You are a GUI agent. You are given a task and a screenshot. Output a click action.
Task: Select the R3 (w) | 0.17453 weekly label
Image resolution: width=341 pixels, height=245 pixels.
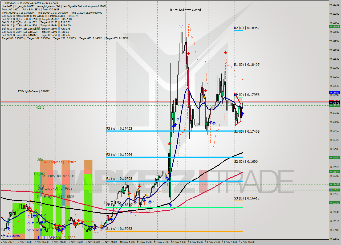(119, 129)
